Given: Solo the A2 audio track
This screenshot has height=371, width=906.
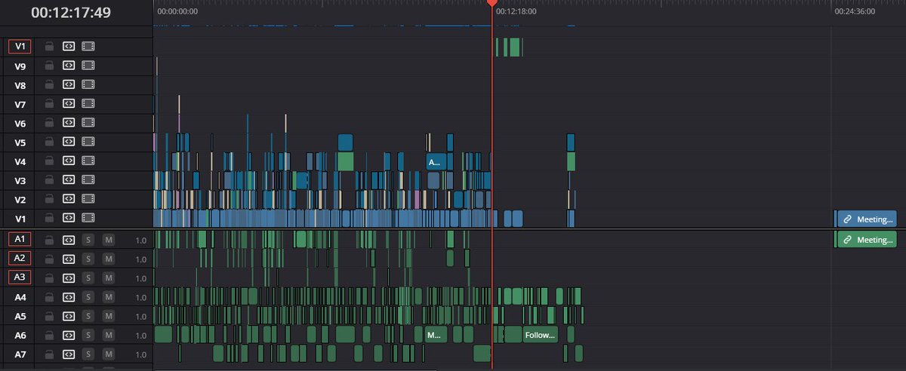Looking at the screenshot, I should coord(88,259).
